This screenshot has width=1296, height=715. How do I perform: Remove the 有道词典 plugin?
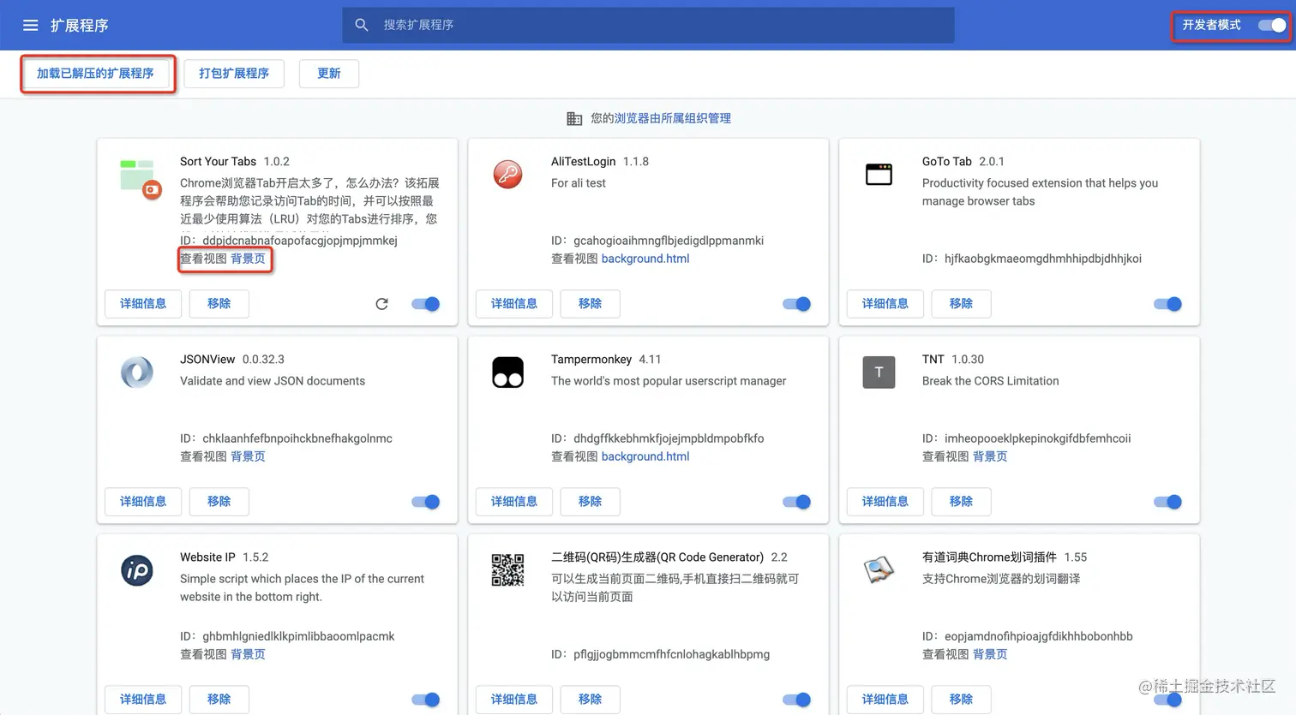(961, 700)
